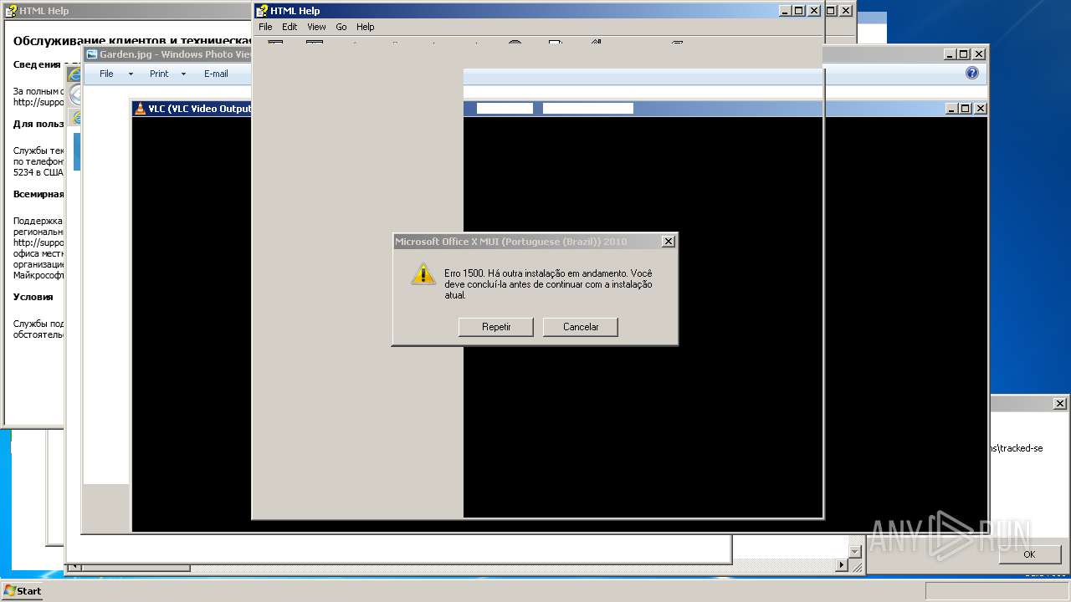This screenshot has width=1071, height=602.
Task: Click the VLC title bar
Action: click(x=558, y=109)
